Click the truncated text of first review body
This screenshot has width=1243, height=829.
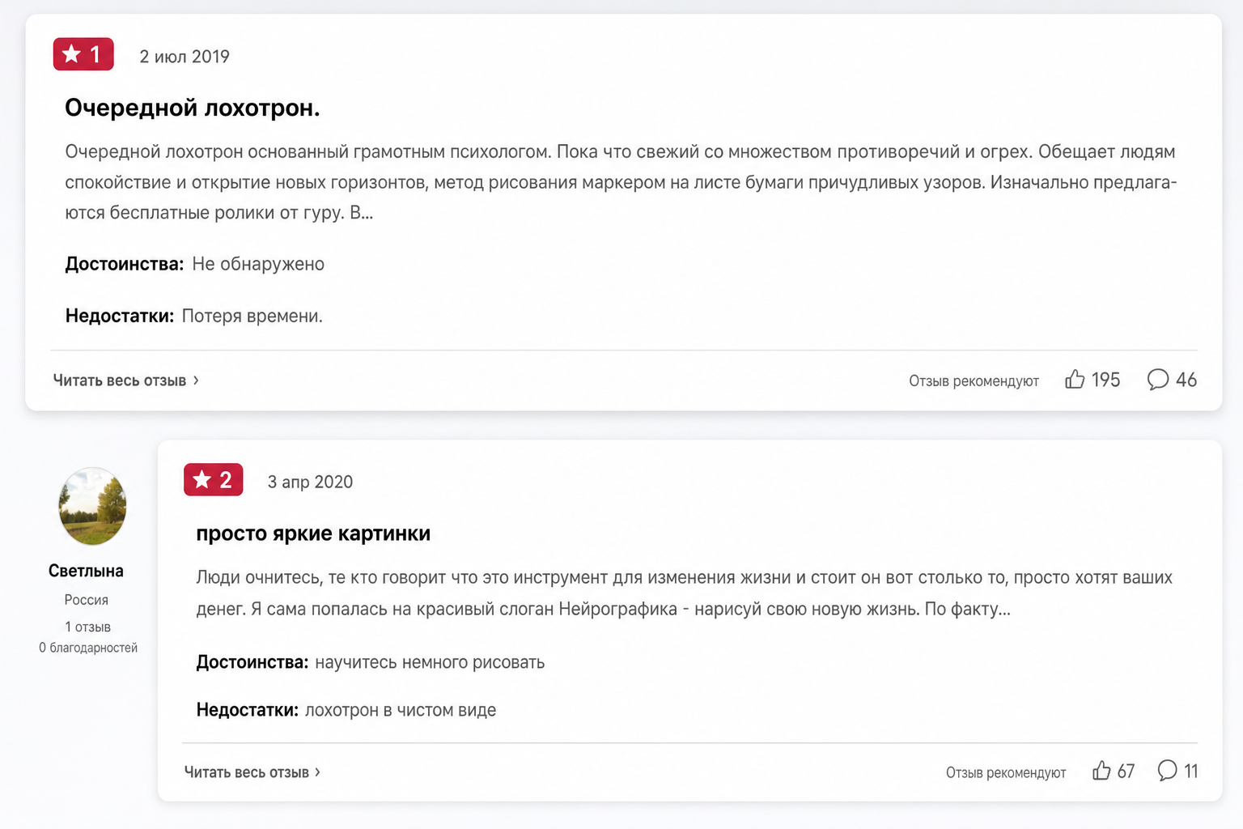pyautogui.click(x=621, y=182)
